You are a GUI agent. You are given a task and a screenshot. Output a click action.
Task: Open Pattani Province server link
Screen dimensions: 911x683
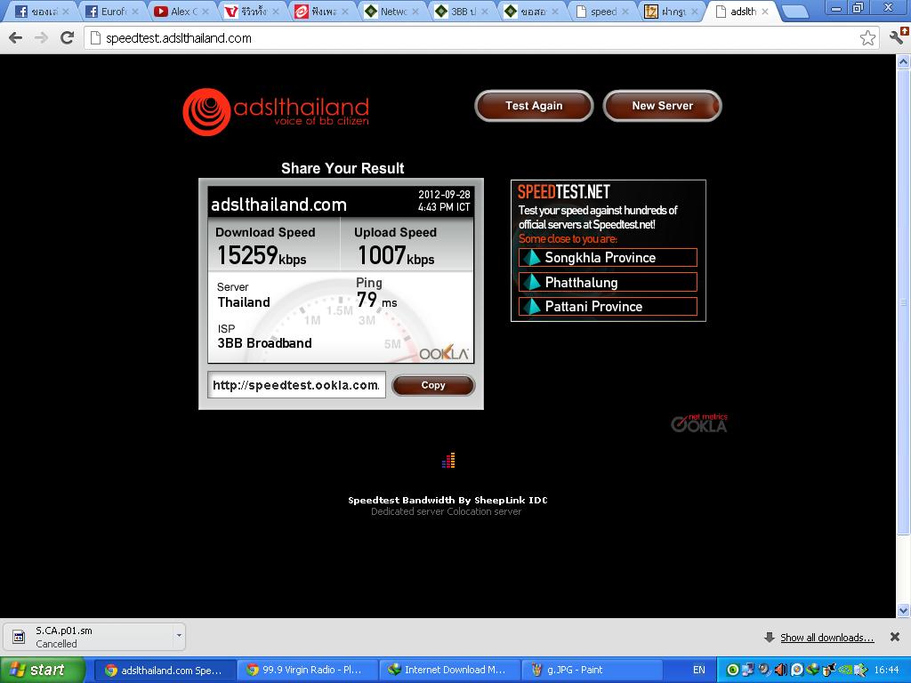pos(608,306)
